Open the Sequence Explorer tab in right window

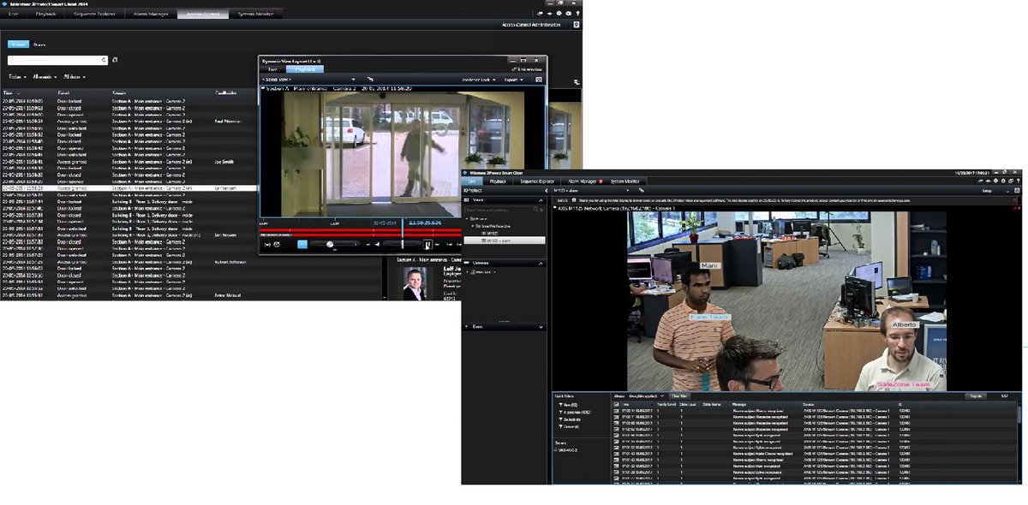(x=538, y=181)
